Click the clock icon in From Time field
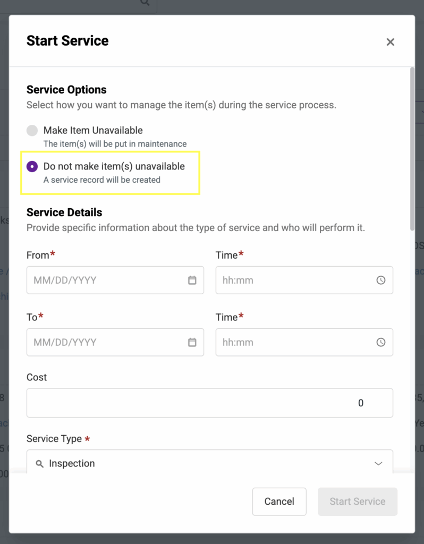The height and width of the screenshot is (544, 424). [x=381, y=280]
